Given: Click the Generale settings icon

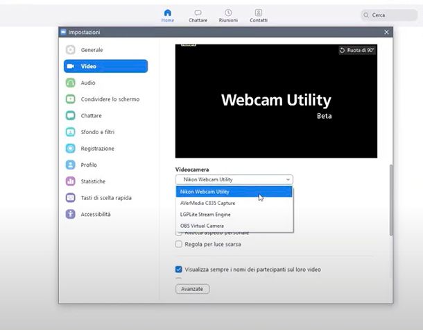Looking at the screenshot, I should click(71, 50).
